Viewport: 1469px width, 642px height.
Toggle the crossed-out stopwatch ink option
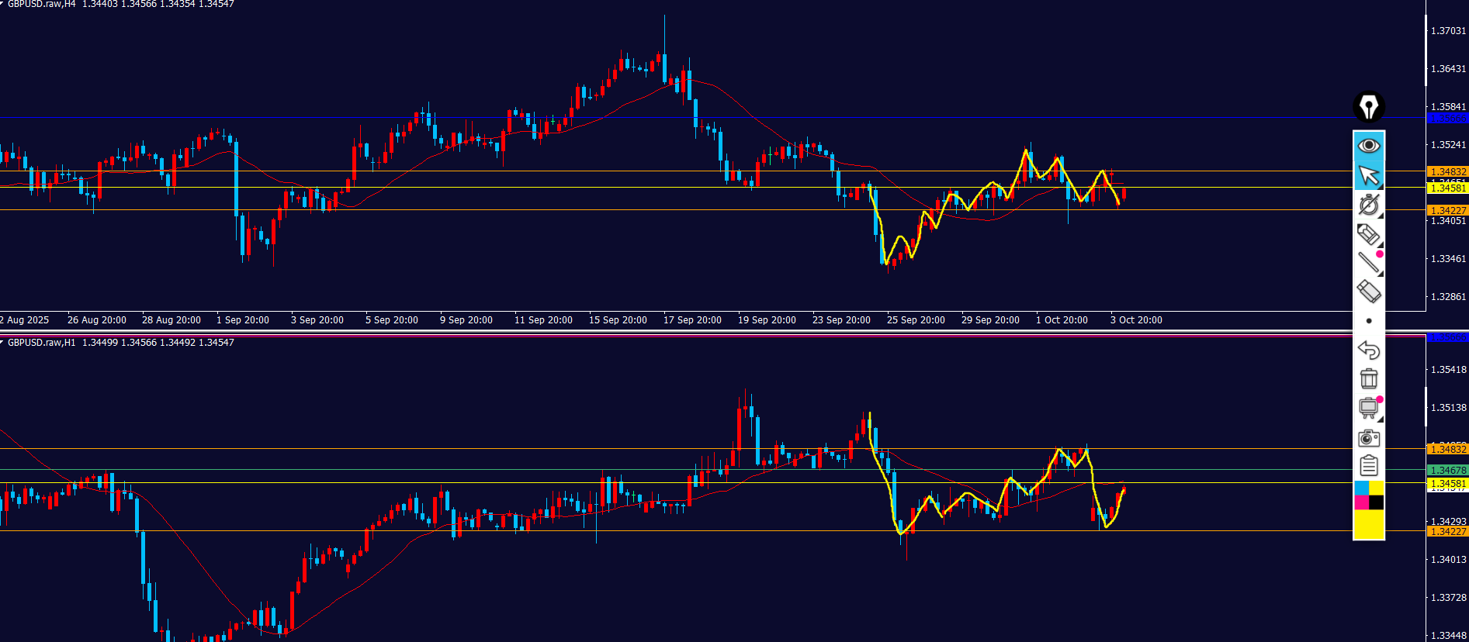1368,205
